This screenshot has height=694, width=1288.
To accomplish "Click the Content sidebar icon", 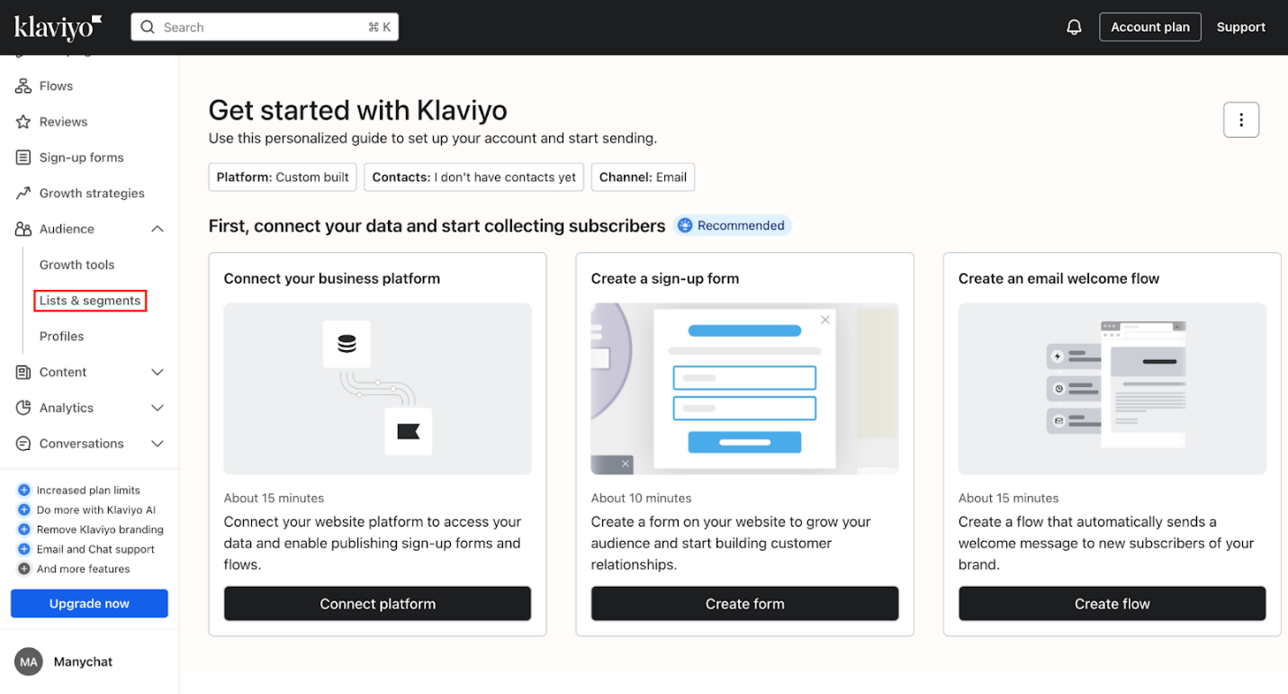I will click(x=22, y=372).
